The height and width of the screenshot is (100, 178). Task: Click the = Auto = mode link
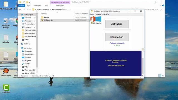(x=117, y=46)
